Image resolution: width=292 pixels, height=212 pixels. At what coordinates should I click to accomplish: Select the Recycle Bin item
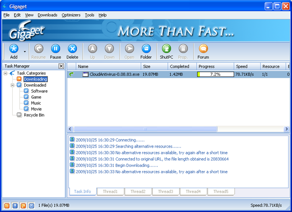point(34,115)
